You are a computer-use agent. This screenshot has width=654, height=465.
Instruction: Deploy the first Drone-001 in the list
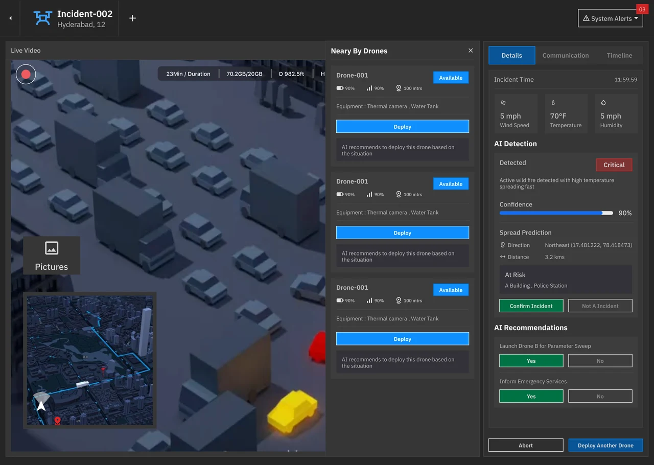coord(403,126)
